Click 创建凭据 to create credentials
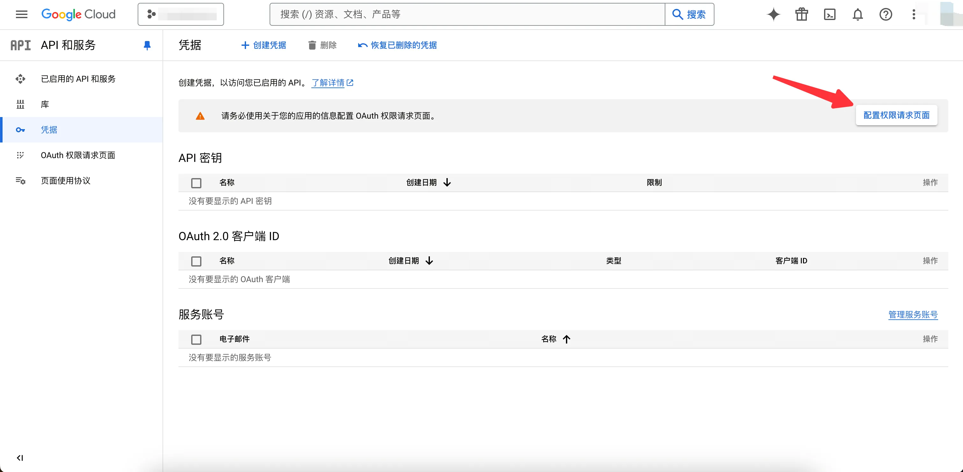 [264, 45]
